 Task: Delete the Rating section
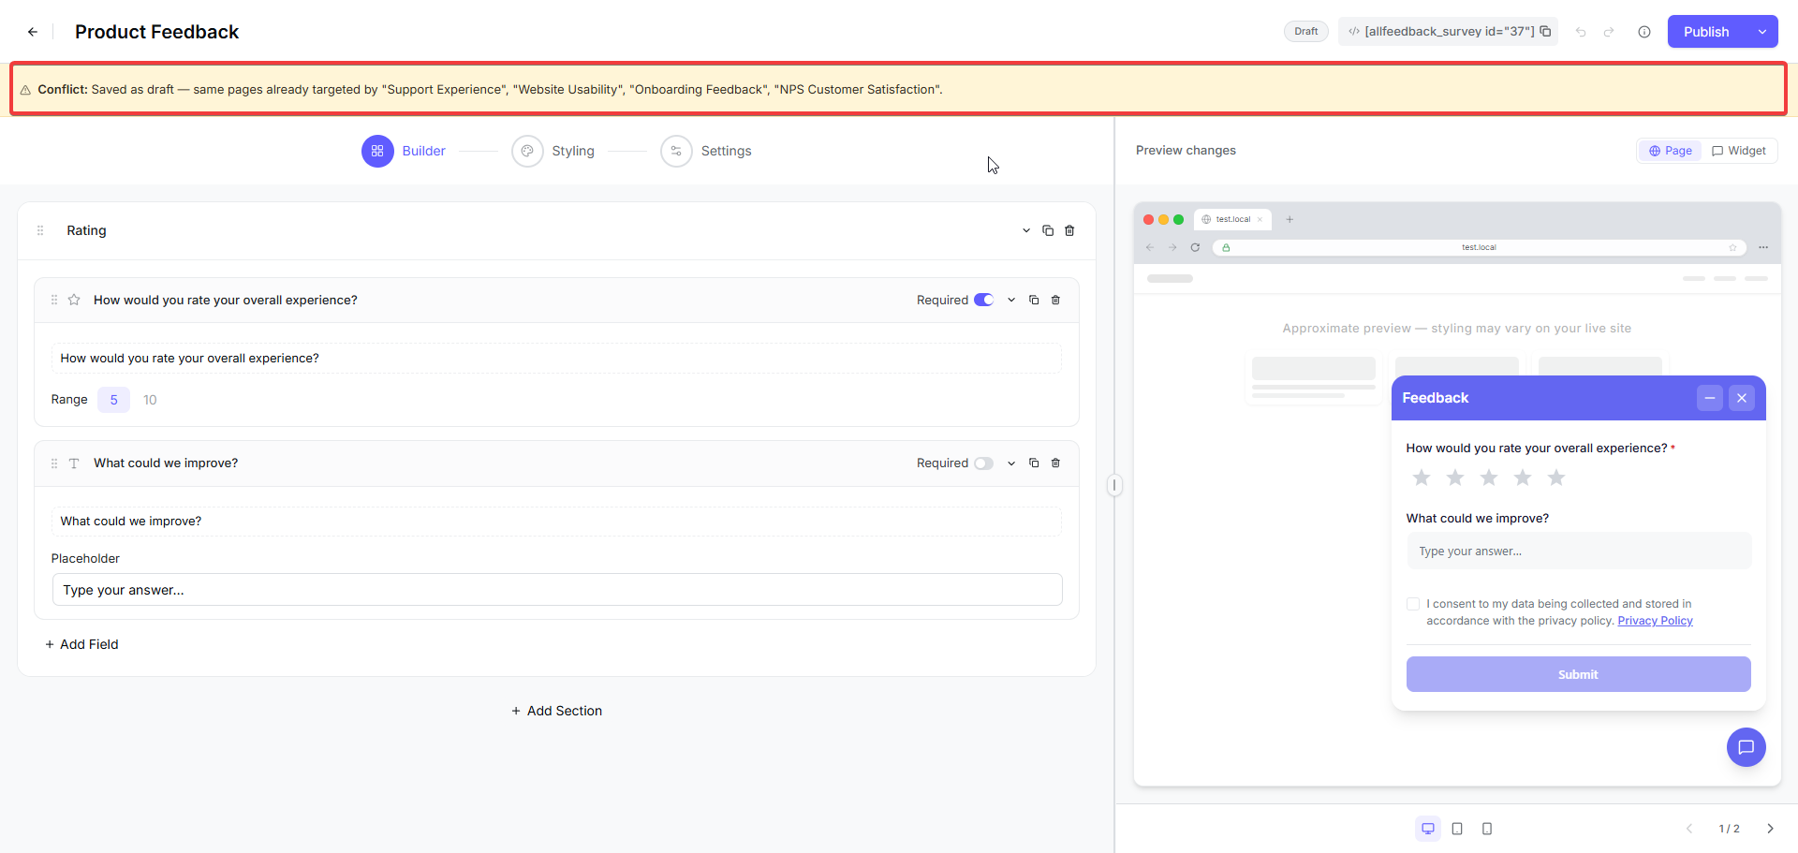1069,230
